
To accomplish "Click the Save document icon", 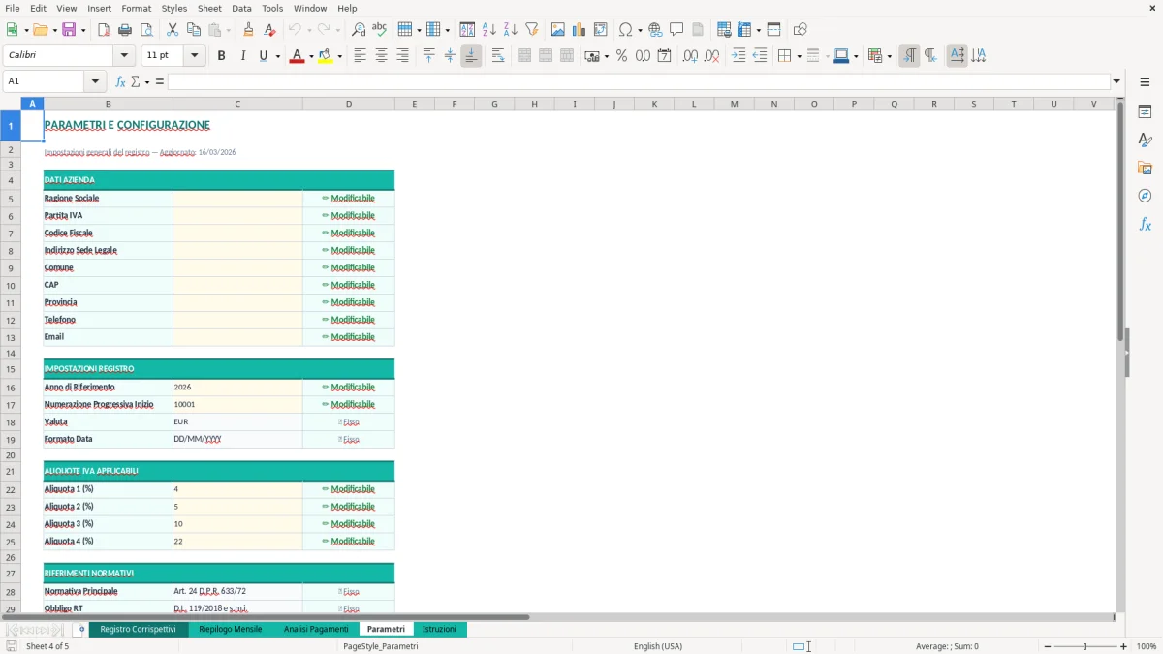I will click(69, 30).
